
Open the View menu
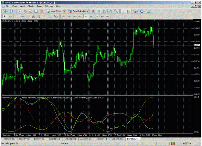tap(15, 6)
